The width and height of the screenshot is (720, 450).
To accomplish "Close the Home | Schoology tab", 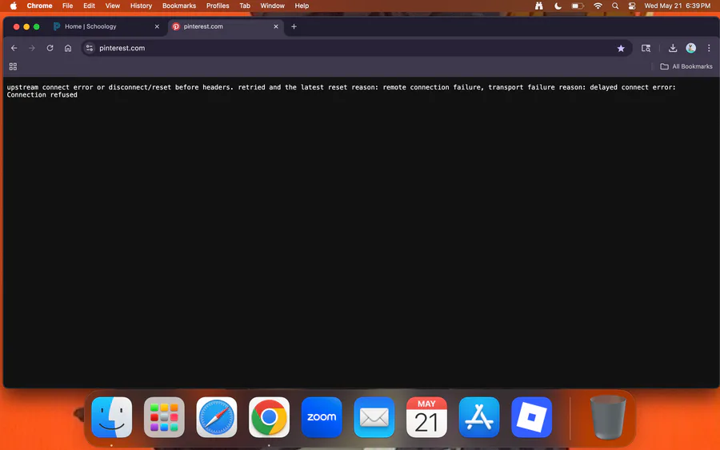I will coord(157,26).
